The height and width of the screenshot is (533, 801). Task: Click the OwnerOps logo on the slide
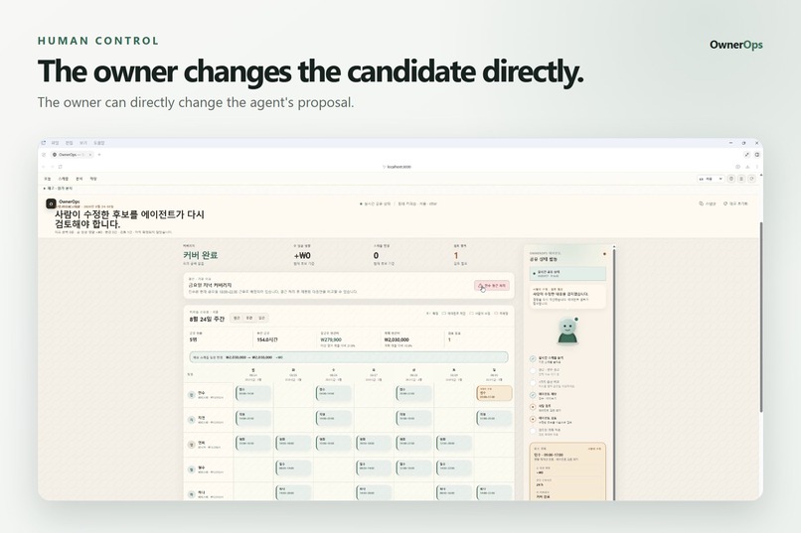pos(736,45)
